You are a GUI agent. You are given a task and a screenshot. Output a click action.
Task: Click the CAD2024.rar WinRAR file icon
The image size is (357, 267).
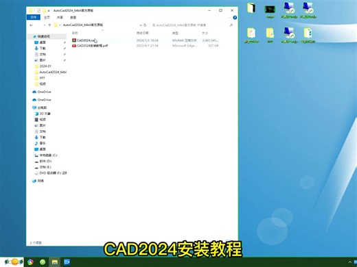[x=74, y=40]
